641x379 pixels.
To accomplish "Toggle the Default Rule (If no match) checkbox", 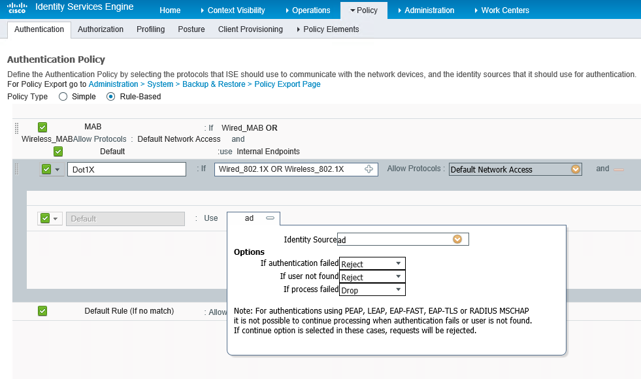I will click(42, 311).
